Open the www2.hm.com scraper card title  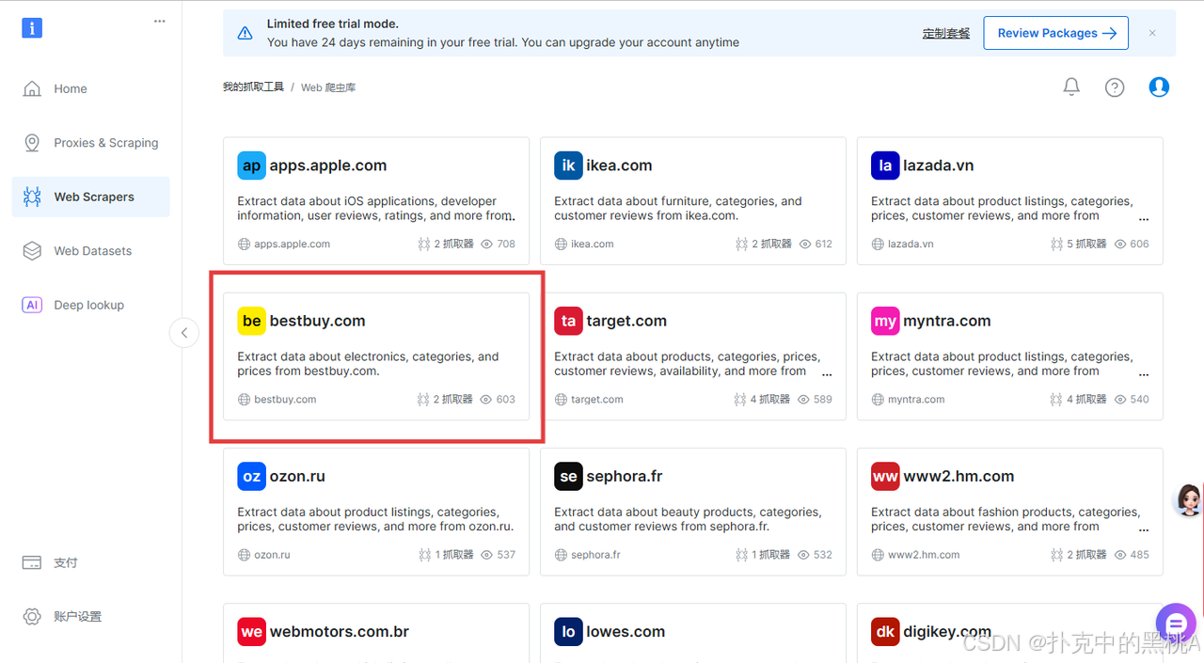click(958, 476)
